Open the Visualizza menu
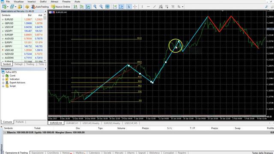The image size is (274, 154). [18, 2]
